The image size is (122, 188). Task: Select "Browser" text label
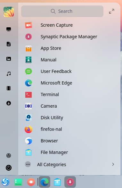coord(49,141)
